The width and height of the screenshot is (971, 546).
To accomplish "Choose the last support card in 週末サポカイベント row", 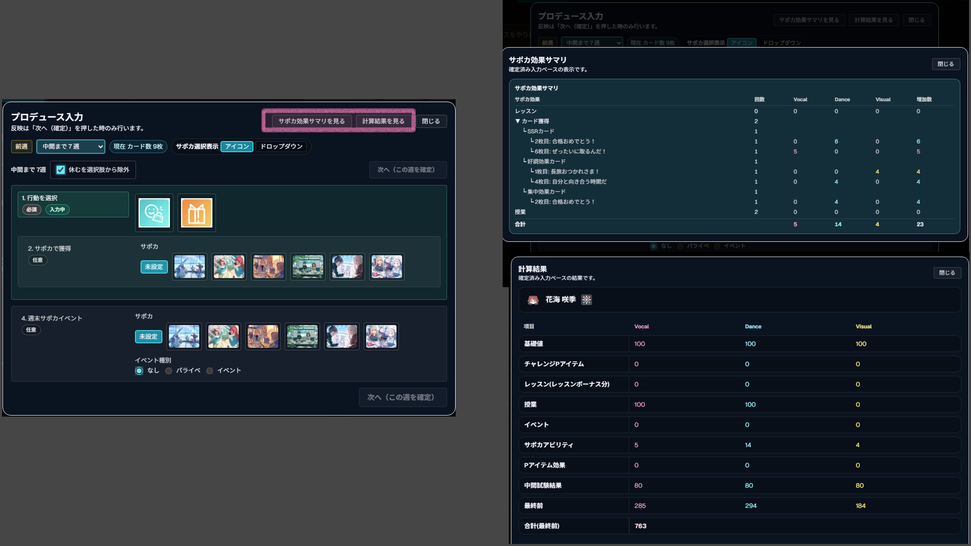I will (x=381, y=336).
